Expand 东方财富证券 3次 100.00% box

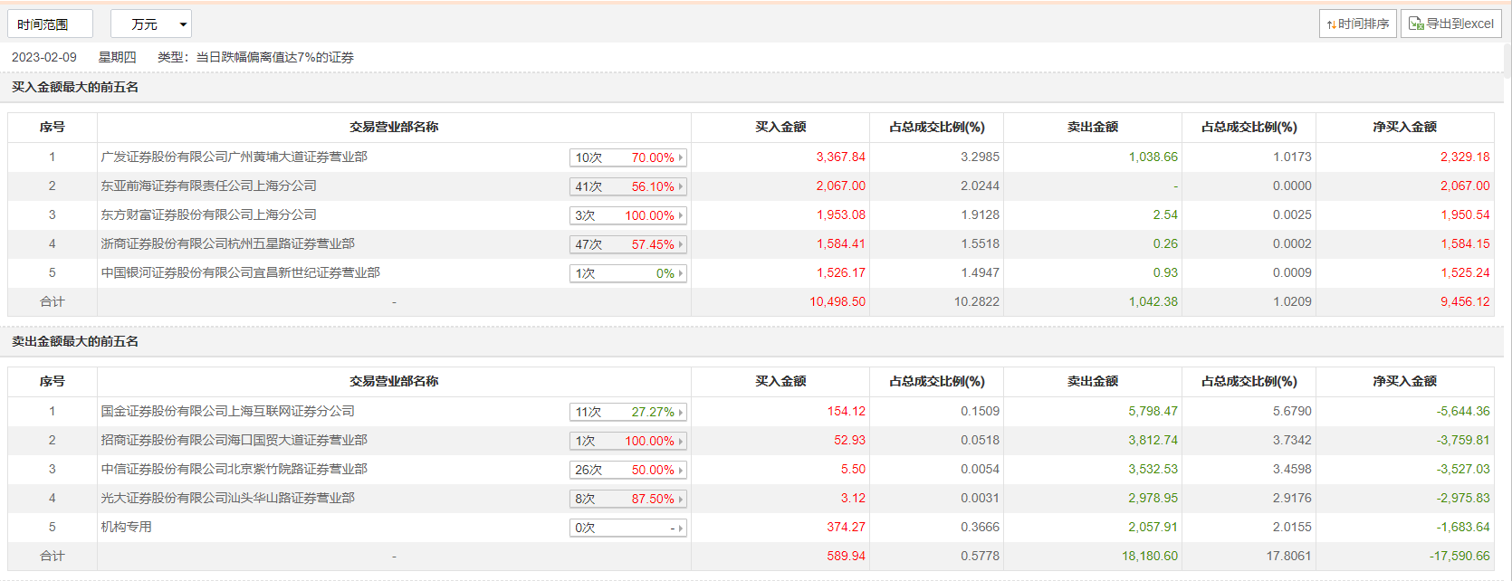[x=628, y=215]
